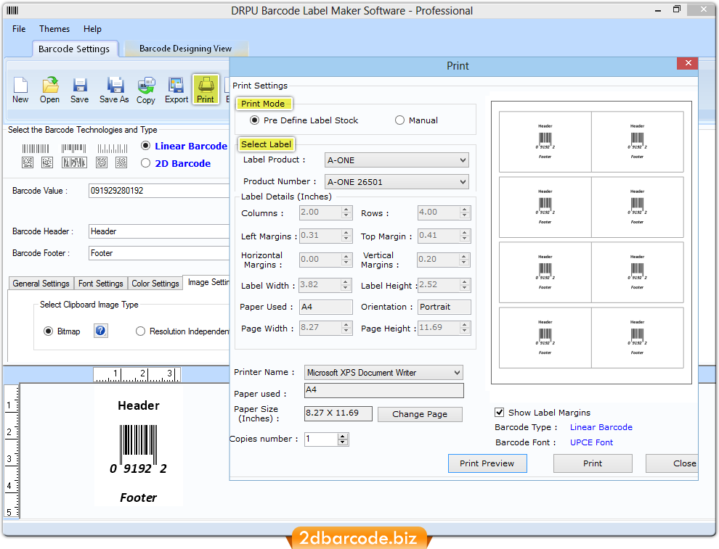Toggle Show Label Margins checkbox
The width and height of the screenshot is (719, 549).
pyautogui.click(x=500, y=412)
